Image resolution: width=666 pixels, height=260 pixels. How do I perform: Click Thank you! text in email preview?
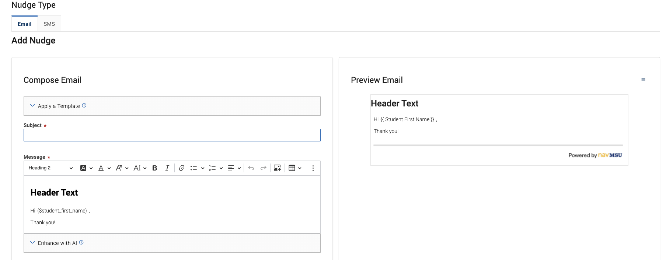point(386,131)
